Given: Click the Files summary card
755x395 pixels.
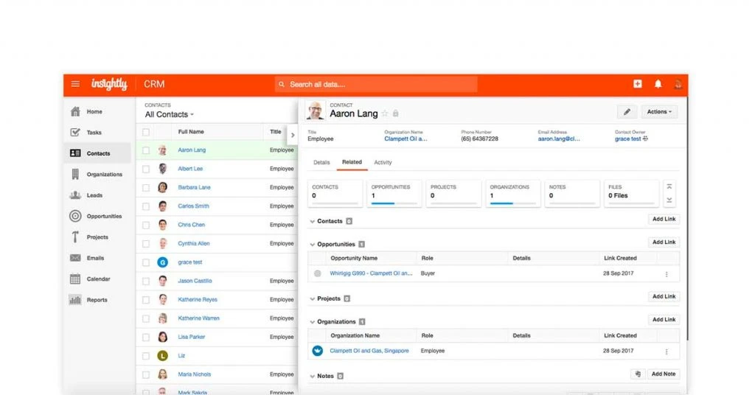Looking at the screenshot, I should click(631, 193).
